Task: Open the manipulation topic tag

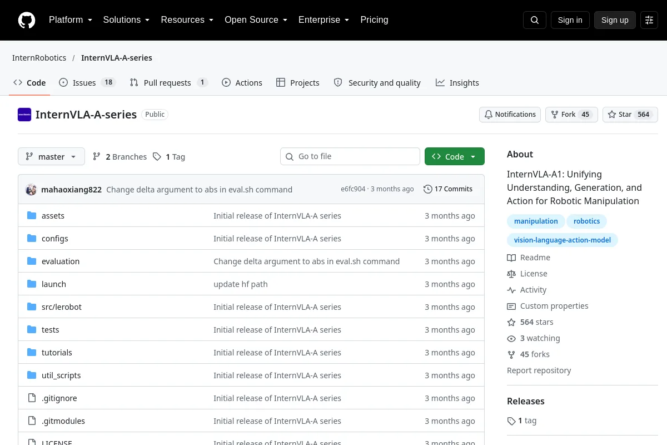Action: coord(536,221)
